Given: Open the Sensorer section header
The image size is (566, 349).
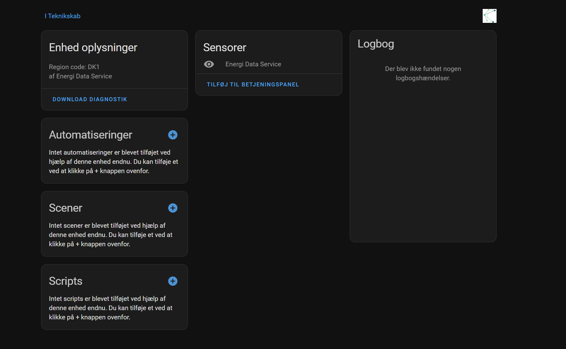Looking at the screenshot, I should click(225, 47).
